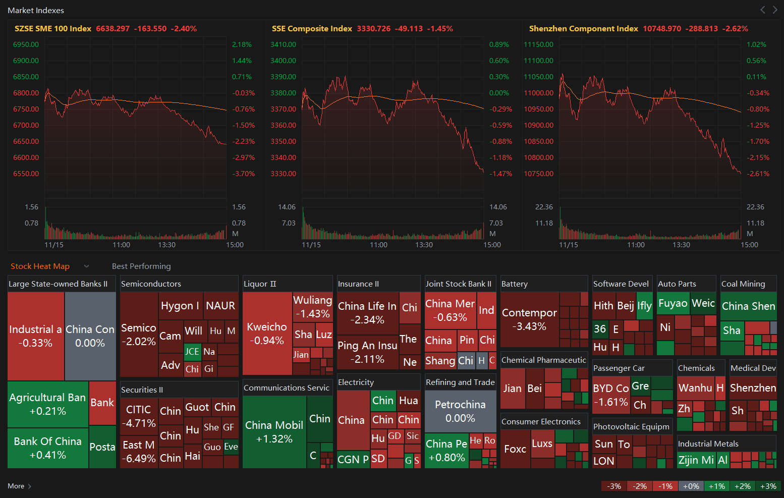Open Shenzhen Component Index title

click(x=583, y=29)
